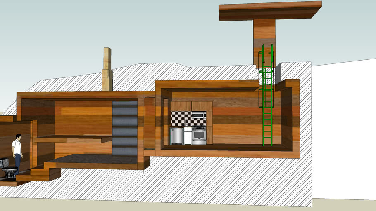Select the microwave above the stove

point(199,115)
